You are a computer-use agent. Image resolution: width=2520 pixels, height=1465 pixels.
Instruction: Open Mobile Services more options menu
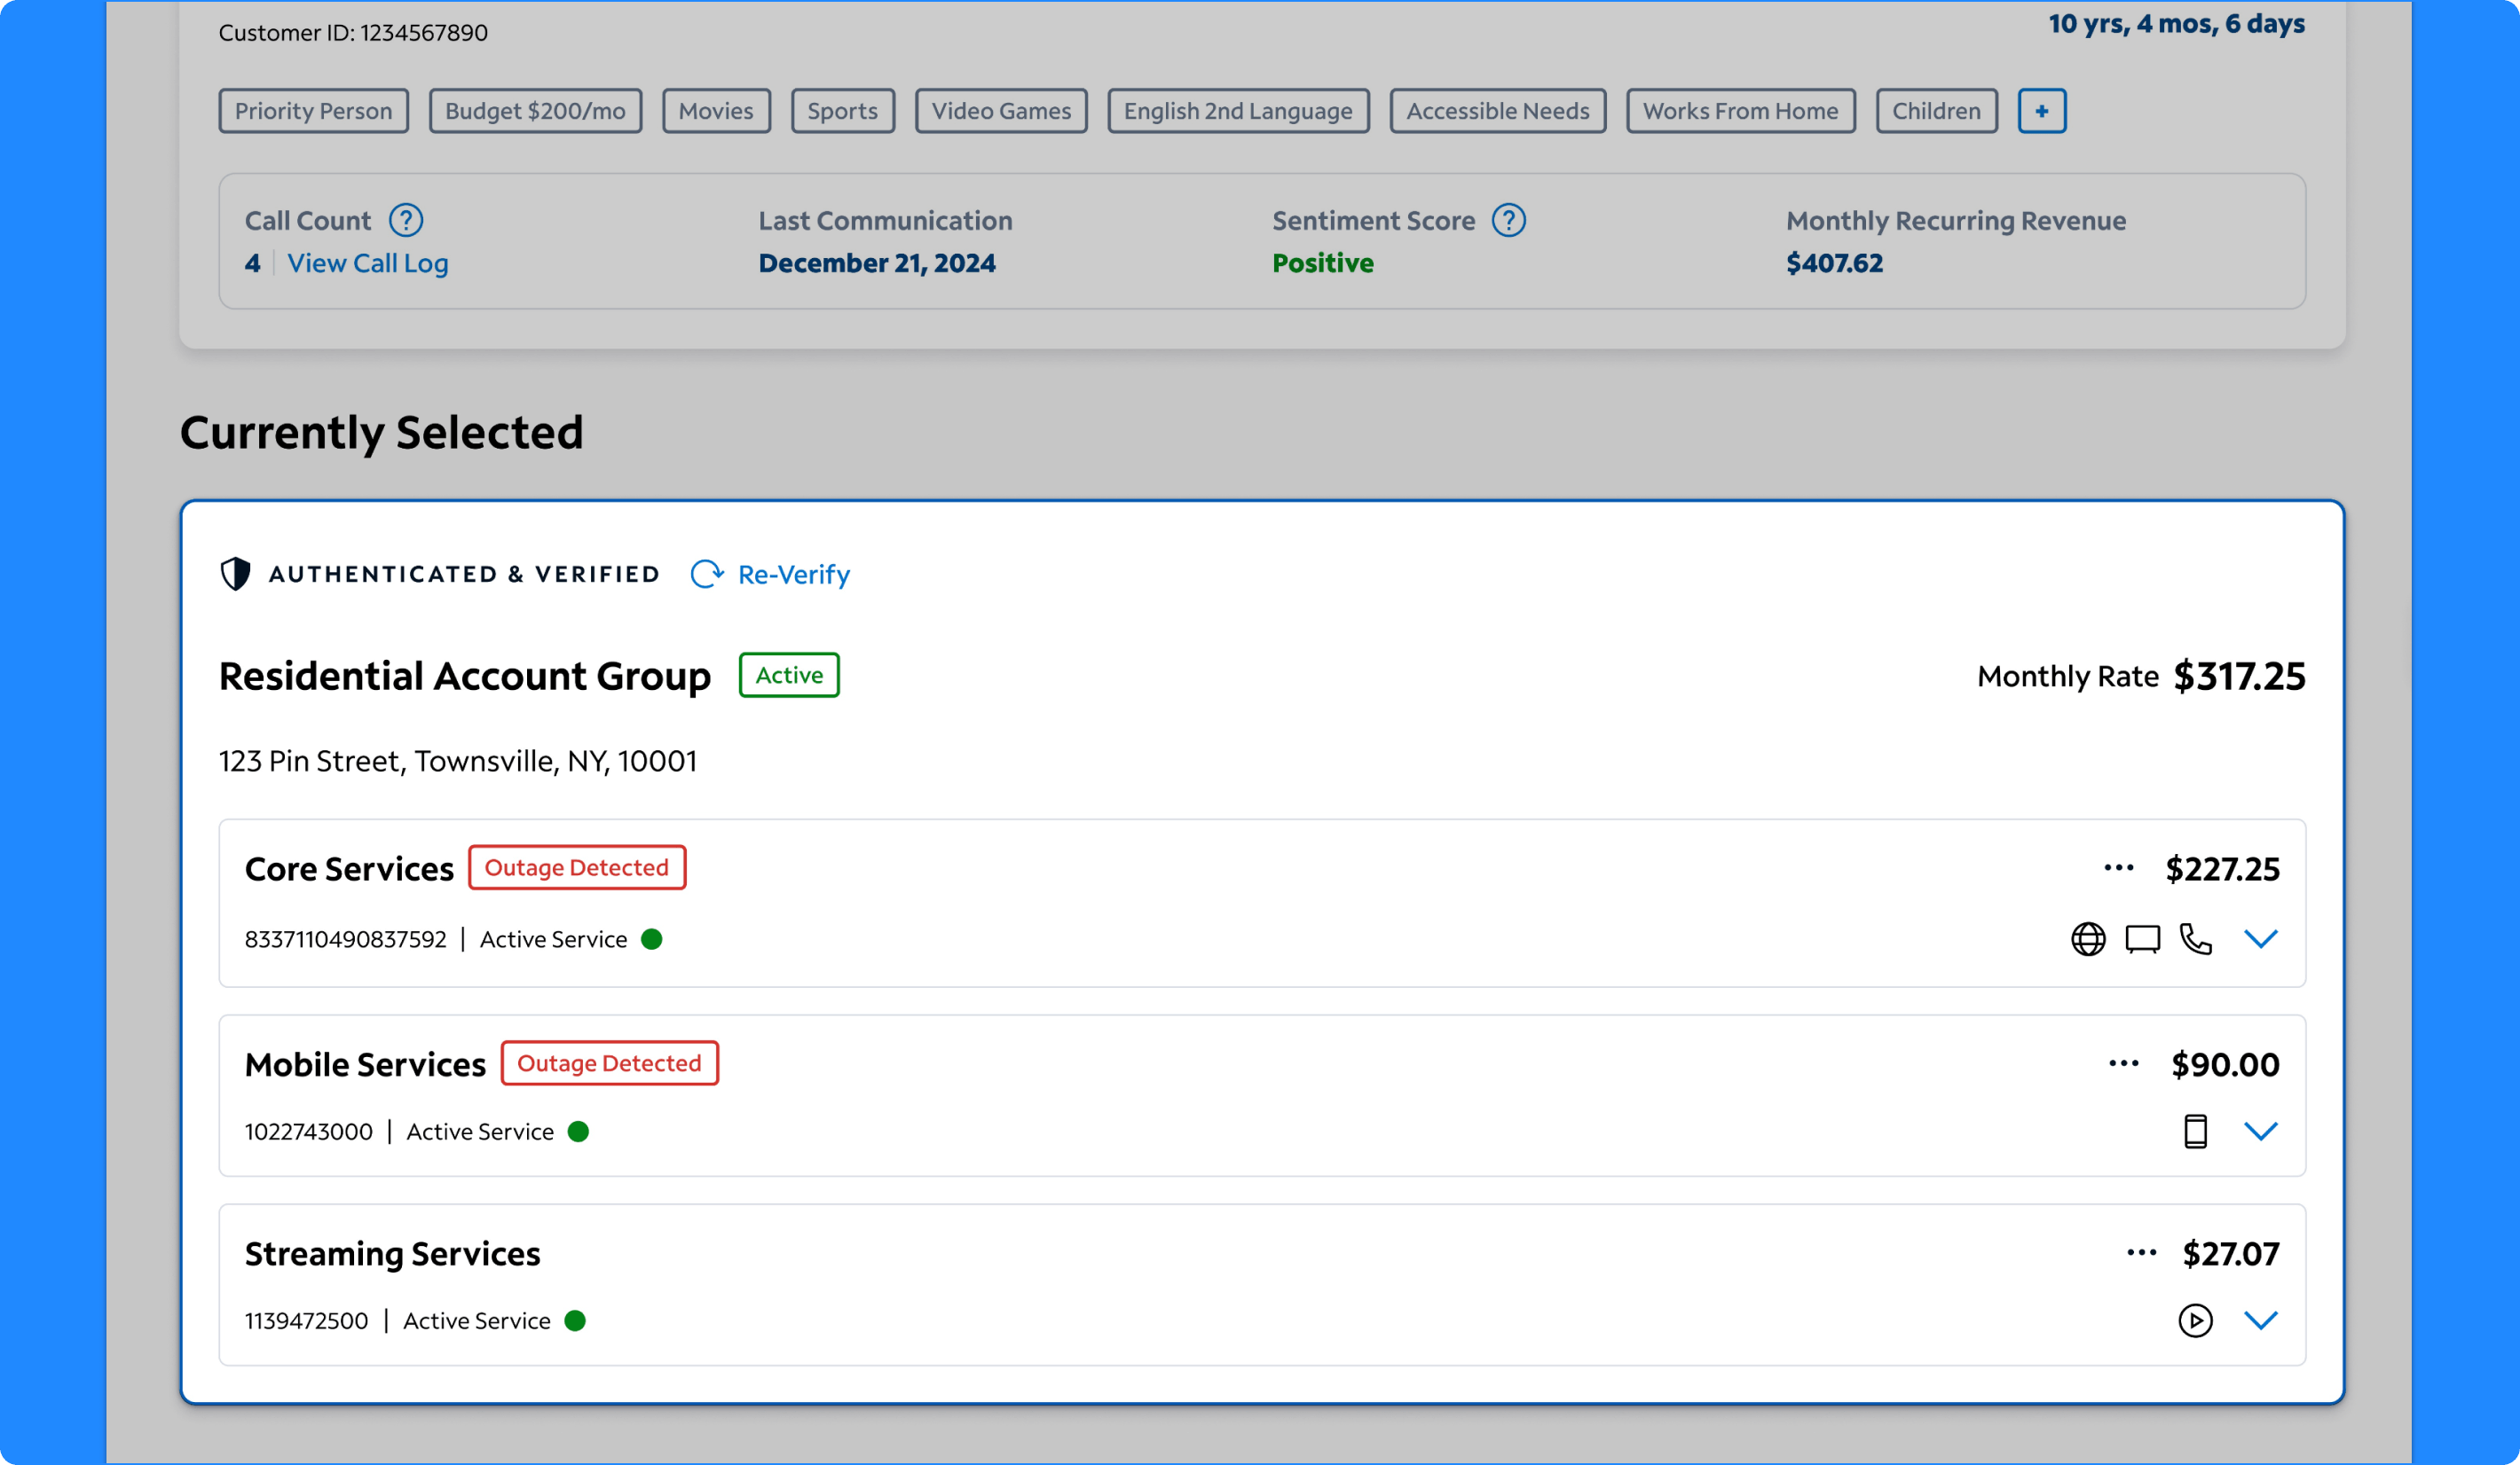(x=2123, y=1063)
